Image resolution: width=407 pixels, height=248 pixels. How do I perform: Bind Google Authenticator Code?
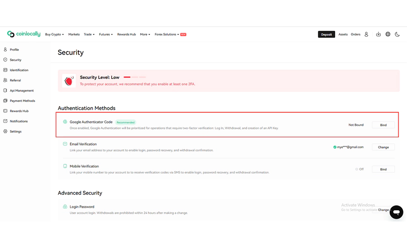383,125
